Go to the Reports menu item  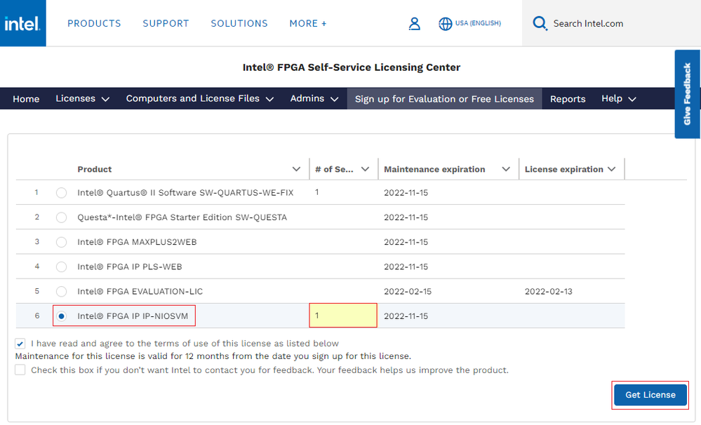pyautogui.click(x=568, y=99)
